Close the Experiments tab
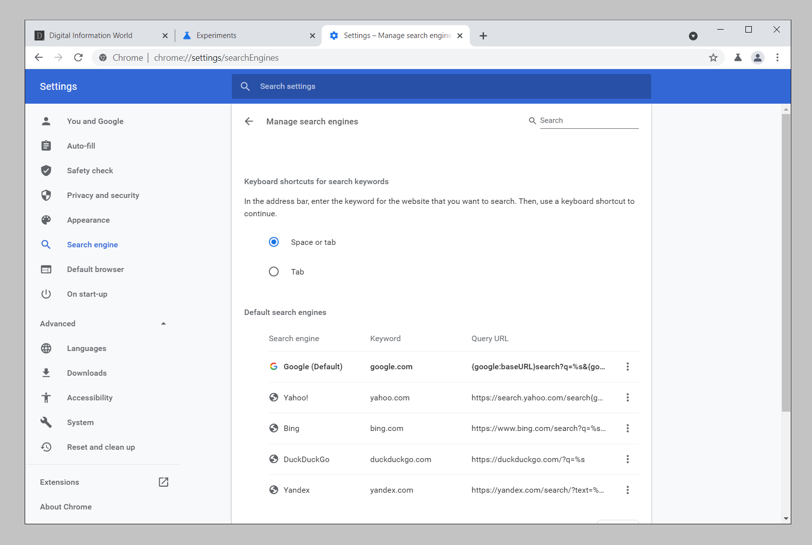 coord(312,36)
